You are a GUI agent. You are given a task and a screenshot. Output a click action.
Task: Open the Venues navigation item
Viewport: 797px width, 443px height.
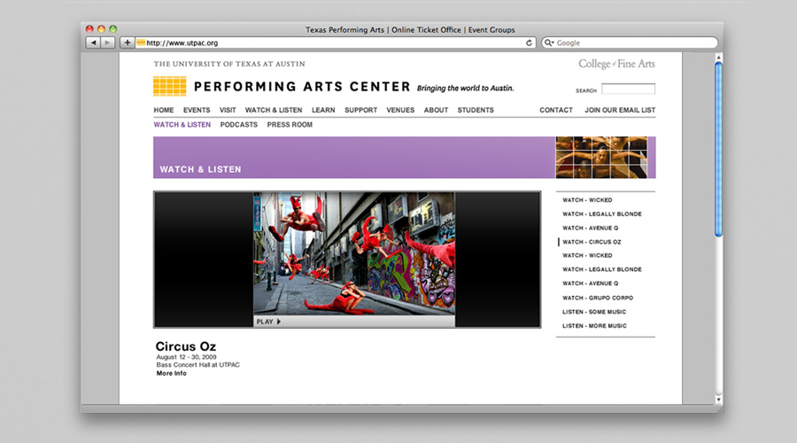(x=400, y=111)
